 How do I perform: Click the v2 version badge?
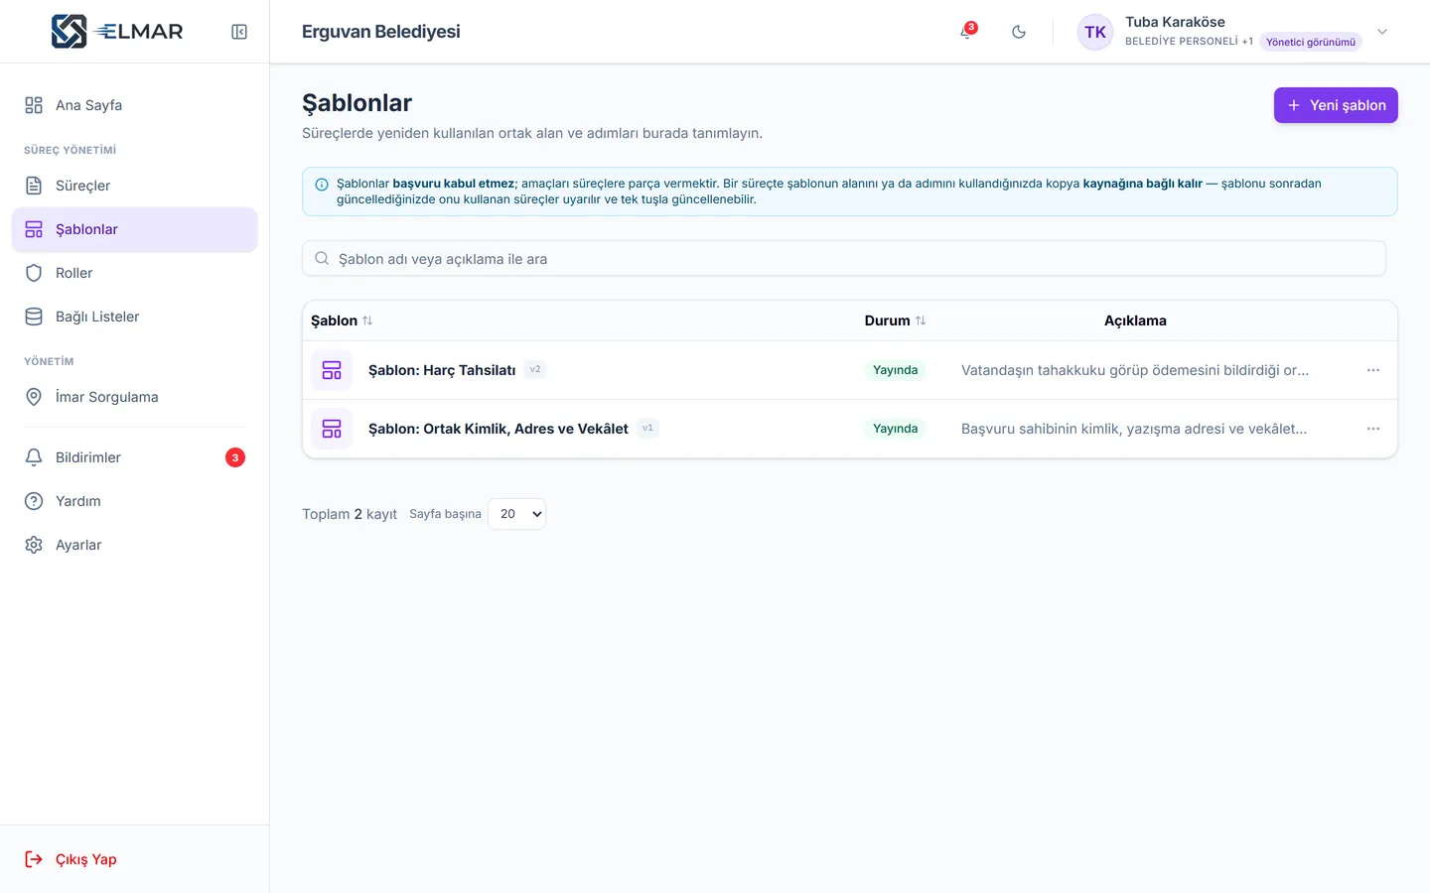pos(535,370)
